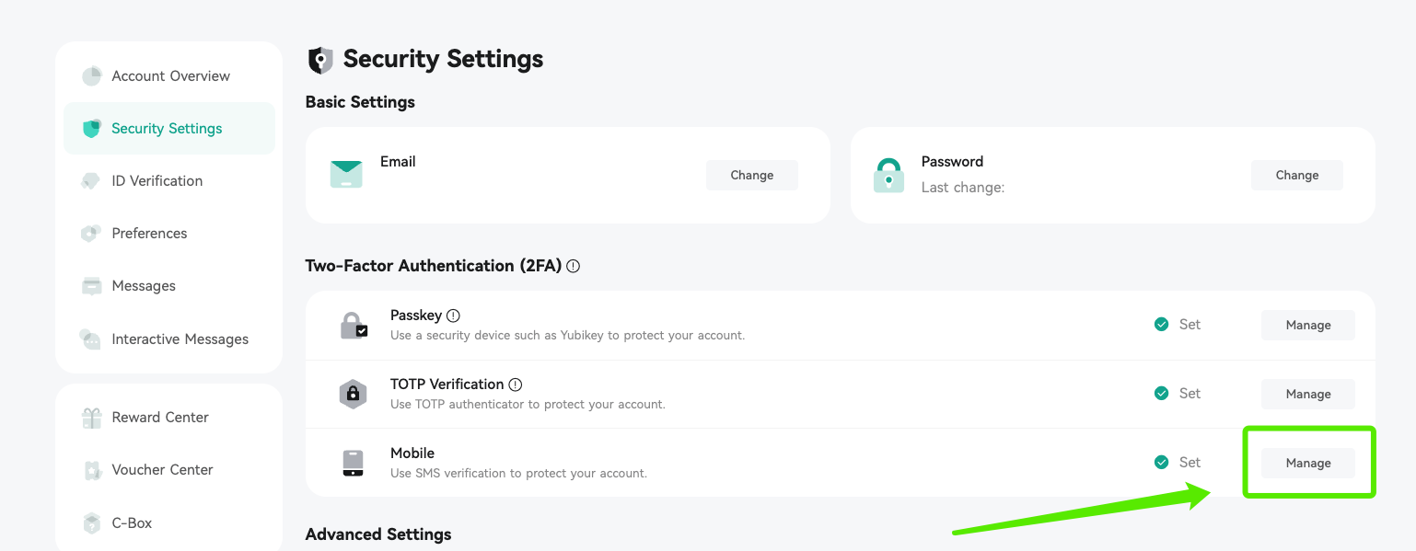Click the Preferences icon in sidebar

(x=91, y=234)
